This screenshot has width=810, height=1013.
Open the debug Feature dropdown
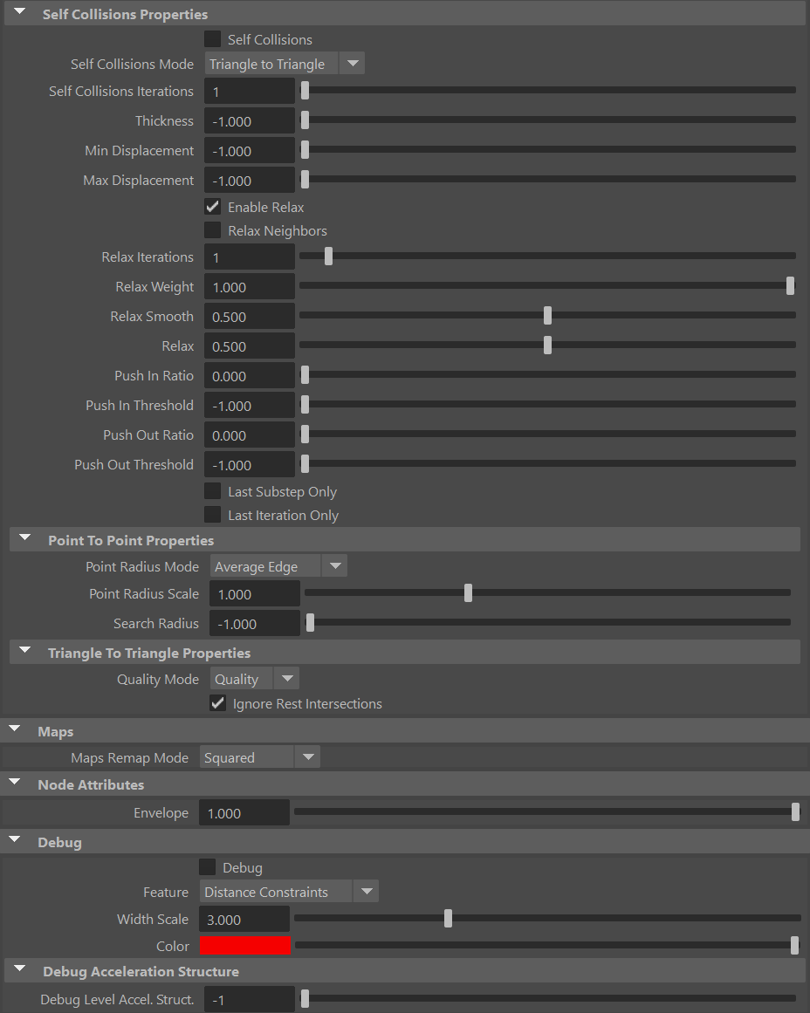pos(366,892)
